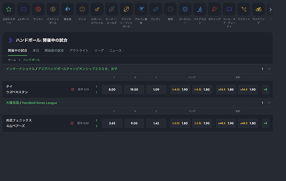Collapse the アジアハンドボールチャンピオンシップ league section
Screen dimensions: 286x181
[269, 69]
